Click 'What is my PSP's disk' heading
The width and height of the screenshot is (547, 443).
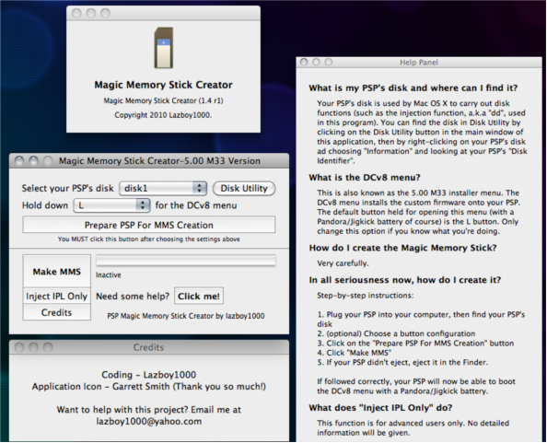coord(413,87)
